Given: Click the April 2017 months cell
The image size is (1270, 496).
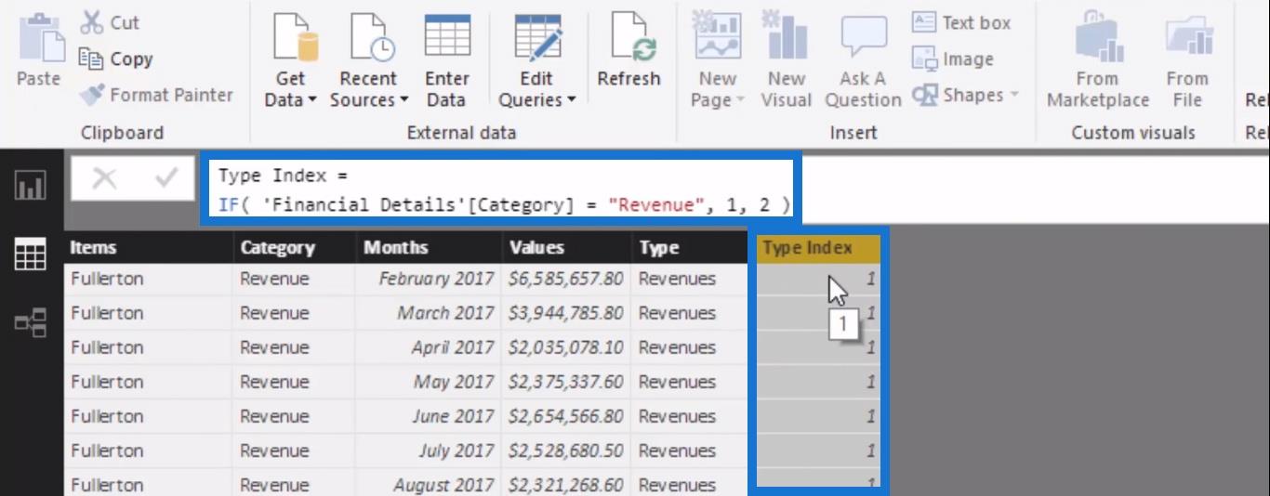Looking at the screenshot, I should click(429, 347).
